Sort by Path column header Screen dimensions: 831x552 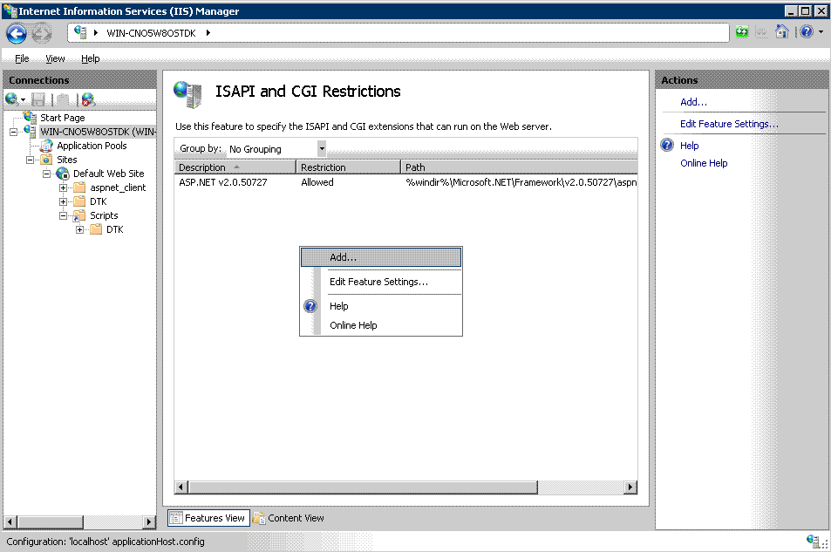(519, 167)
